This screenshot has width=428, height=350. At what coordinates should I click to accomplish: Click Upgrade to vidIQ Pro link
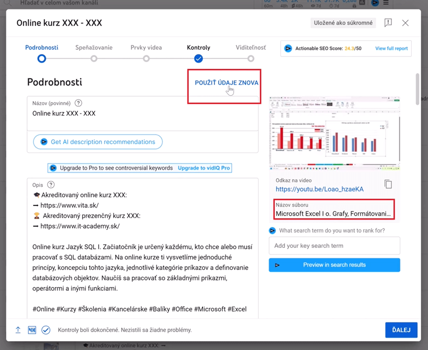click(204, 168)
